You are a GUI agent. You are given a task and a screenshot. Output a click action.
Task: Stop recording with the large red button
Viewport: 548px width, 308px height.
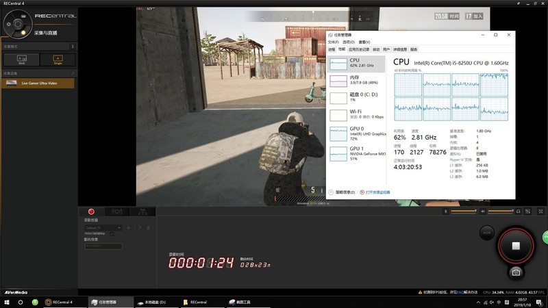click(x=516, y=245)
